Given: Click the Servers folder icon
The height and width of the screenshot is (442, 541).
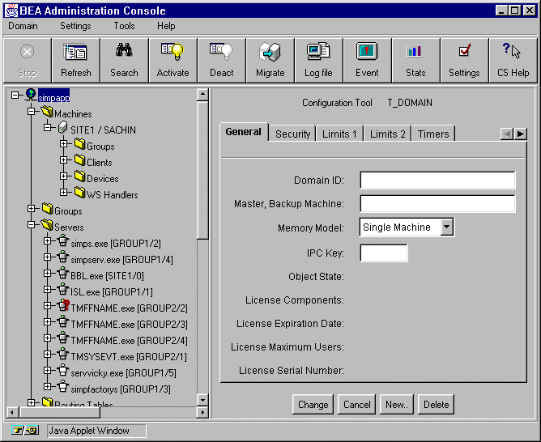Looking at the screenshot, I should coord(47,225).
